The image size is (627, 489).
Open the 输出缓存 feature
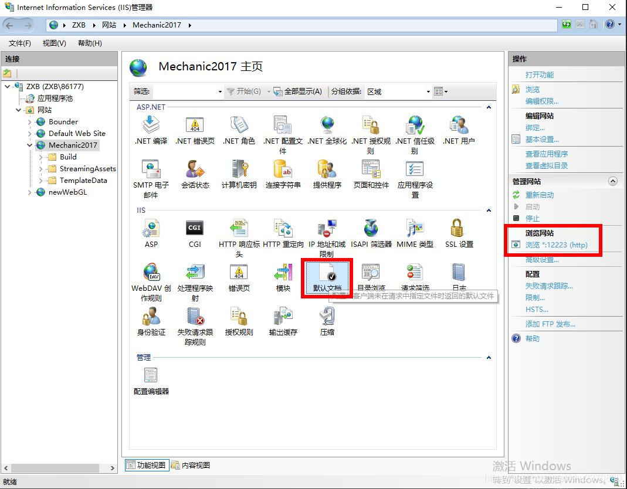[283, 321]
